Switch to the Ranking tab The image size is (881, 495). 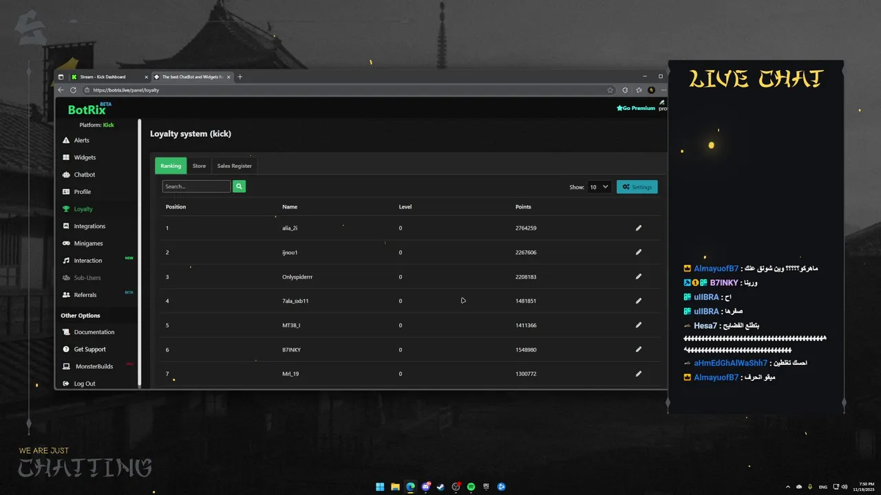[171, 166]
